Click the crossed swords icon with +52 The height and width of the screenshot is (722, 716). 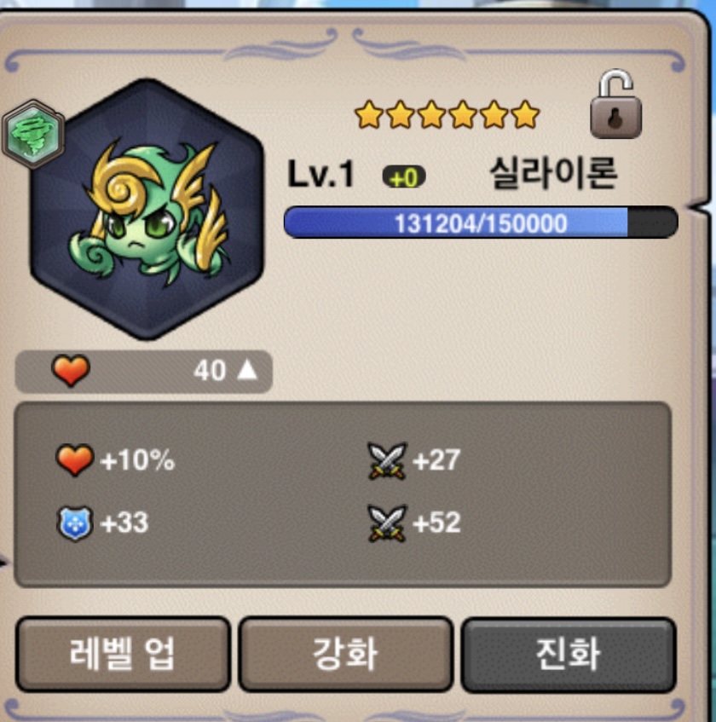coord(387,523)
